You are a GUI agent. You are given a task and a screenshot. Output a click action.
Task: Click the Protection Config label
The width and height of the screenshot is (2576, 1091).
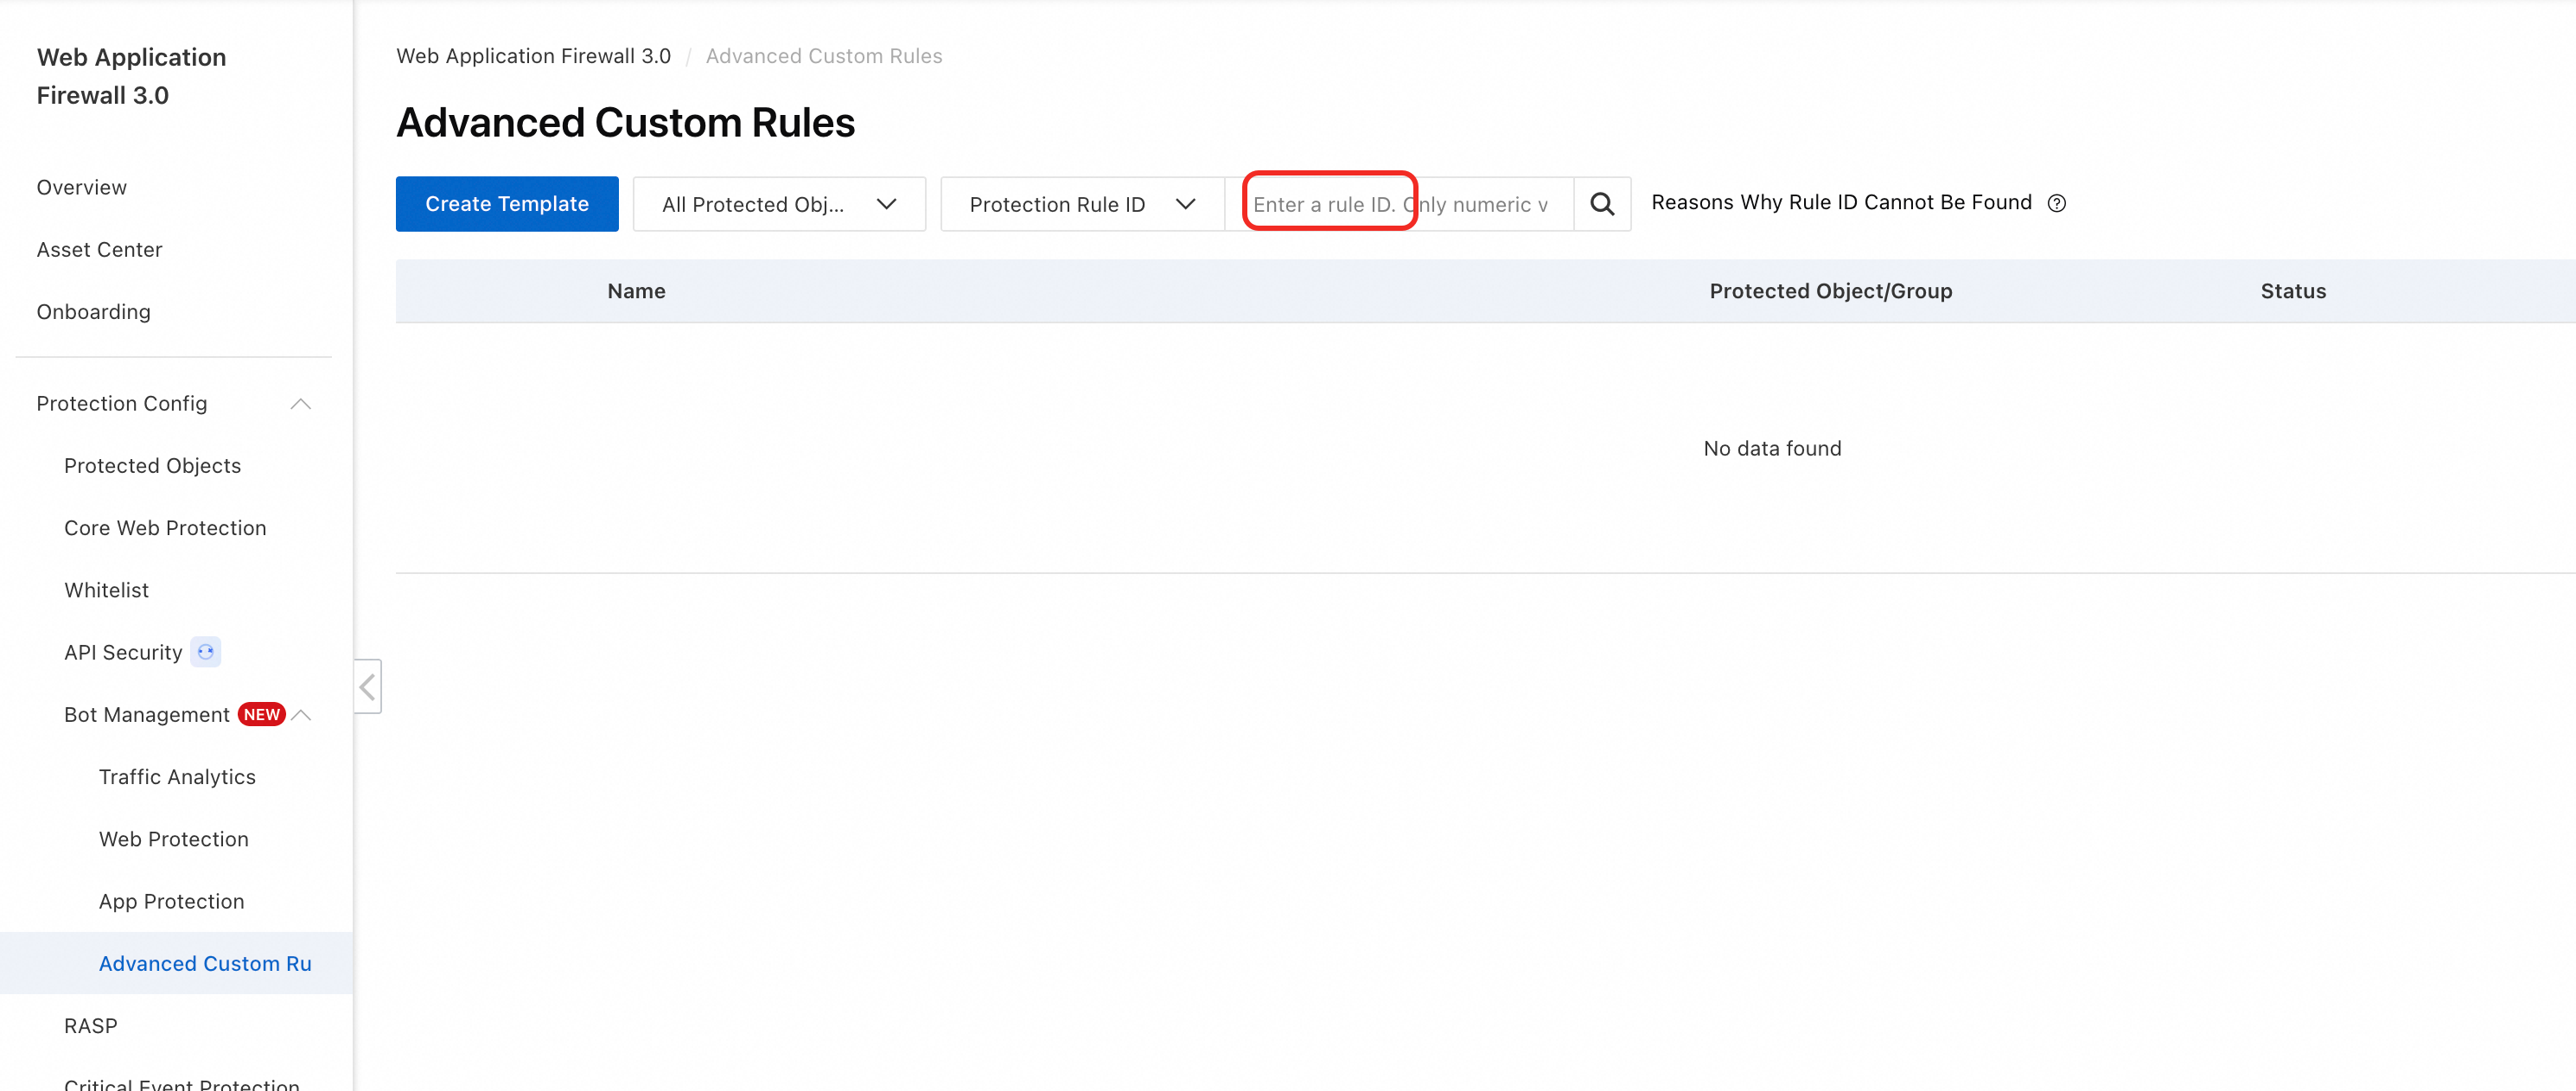pyautogui.click(x=122, y=404)
